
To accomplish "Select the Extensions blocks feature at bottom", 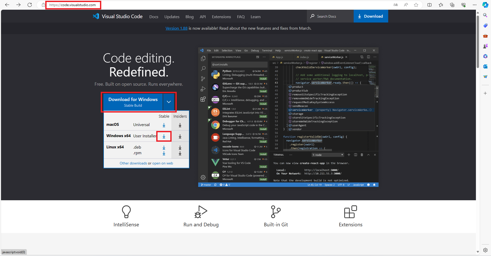I will pyautogui.click(x=351, y=216).
